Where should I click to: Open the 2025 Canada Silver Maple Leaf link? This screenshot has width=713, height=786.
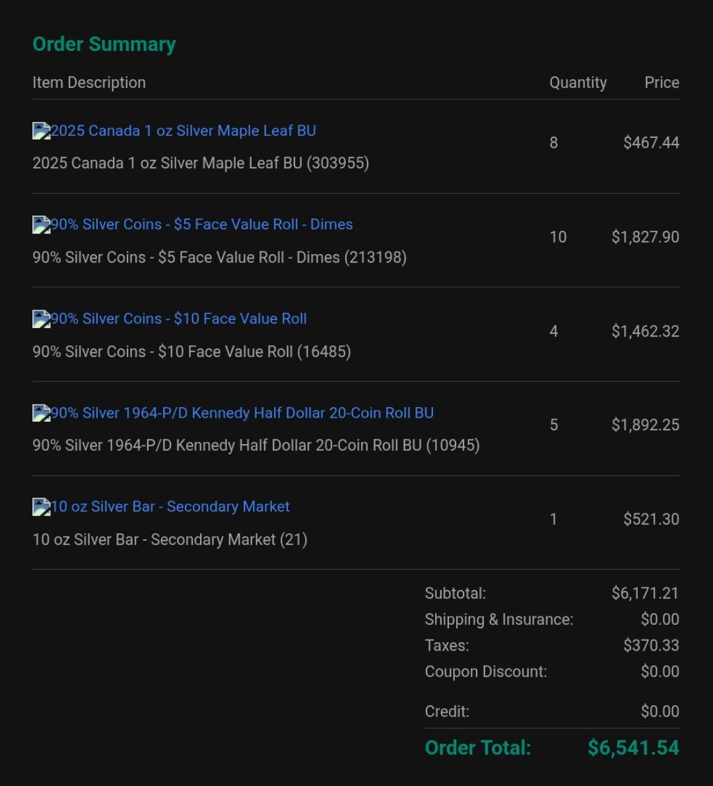point(184,131)
